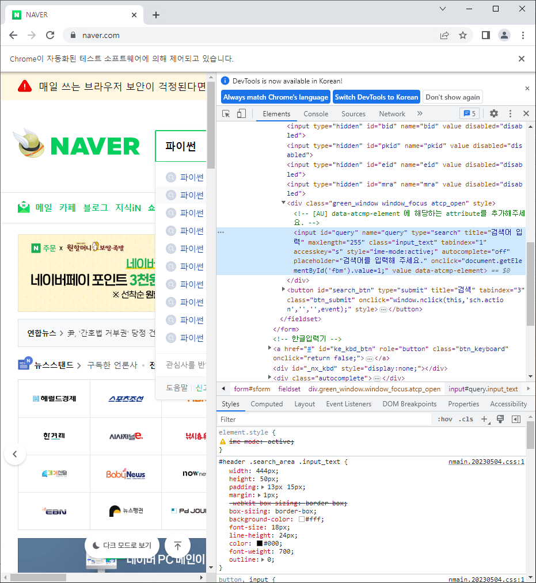Viewport: 536px width, 583px height.
Task: Add a new style rule with plus icon
Action: pos(484,420)
